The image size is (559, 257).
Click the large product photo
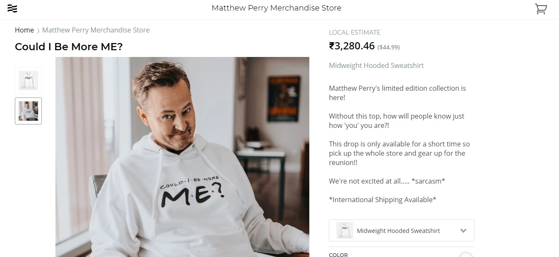point(182,157)
